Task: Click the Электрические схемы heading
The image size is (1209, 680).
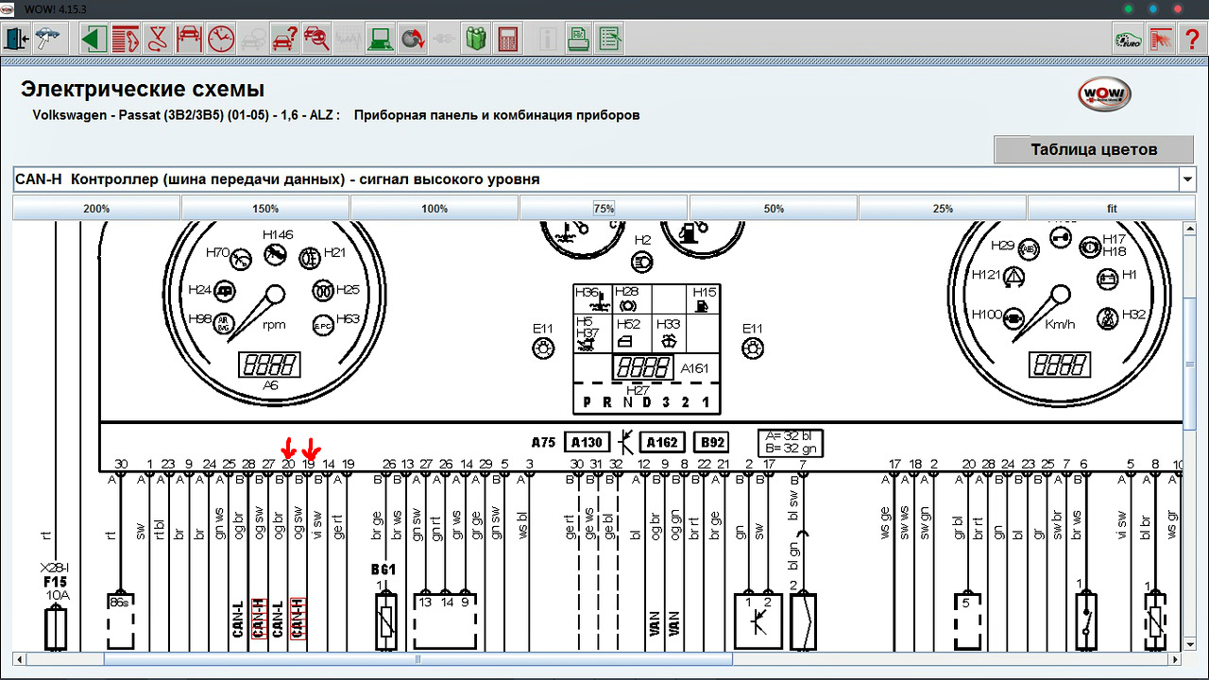Action: coord(143,90)
